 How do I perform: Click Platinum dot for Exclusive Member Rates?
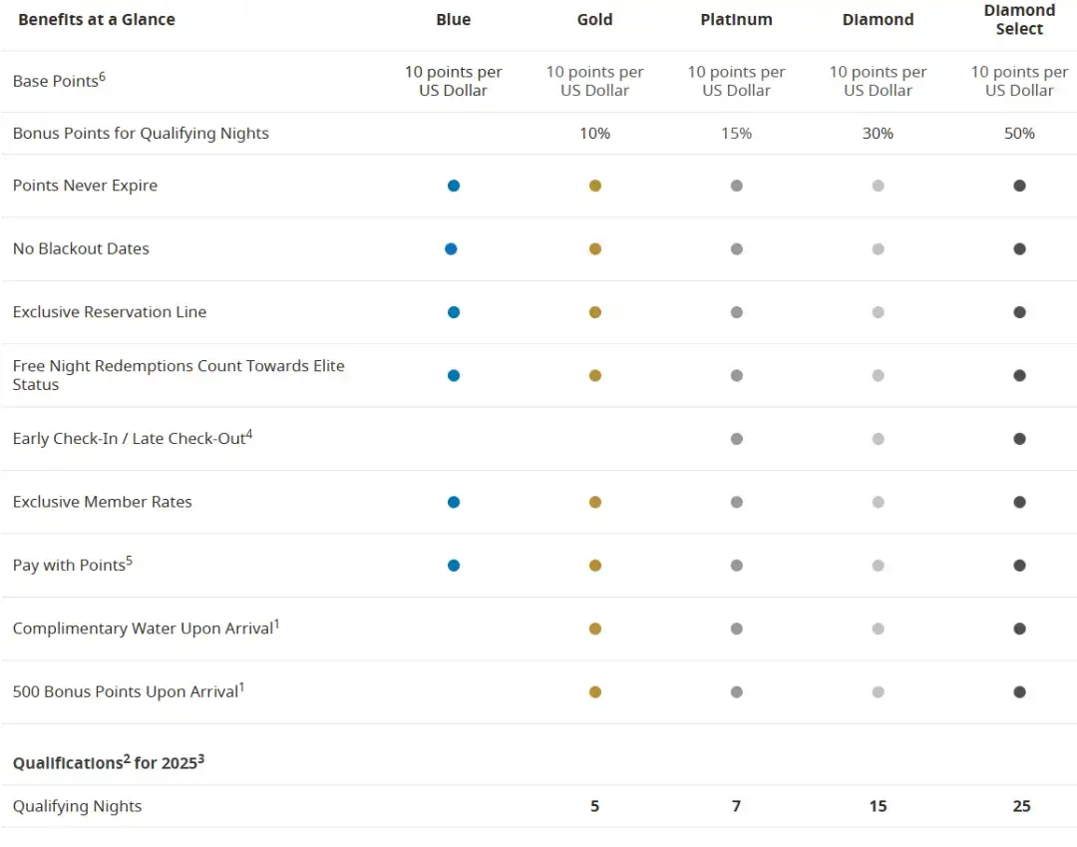click(737, 502)
